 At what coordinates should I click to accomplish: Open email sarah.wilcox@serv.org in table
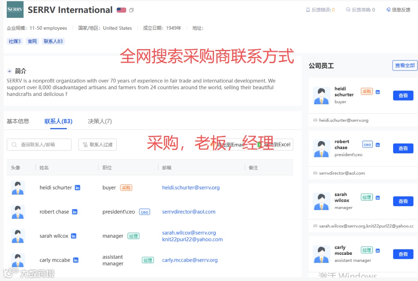tap(189, 233)
